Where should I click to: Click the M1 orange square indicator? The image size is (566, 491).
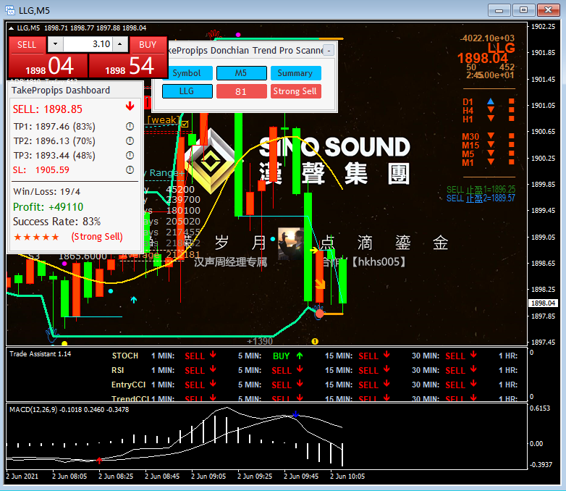click(x=512, y=162)
